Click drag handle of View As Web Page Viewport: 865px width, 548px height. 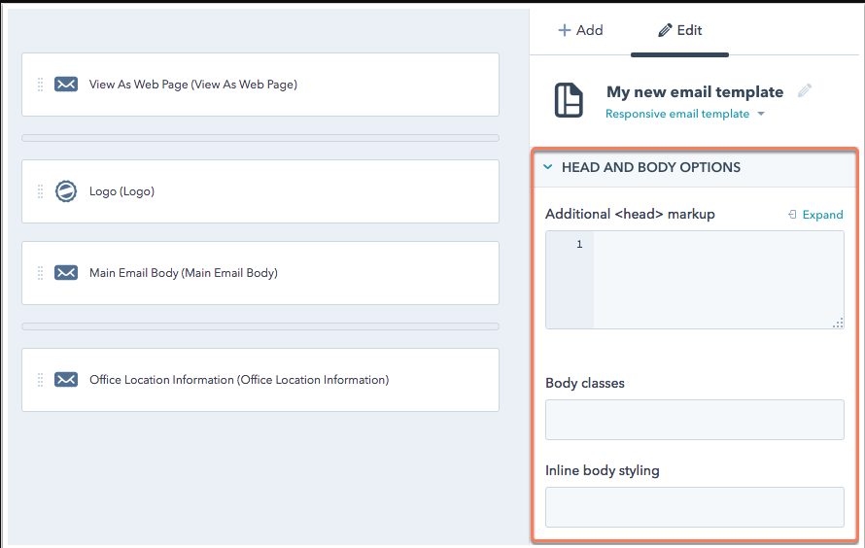(x=40, y=85)
